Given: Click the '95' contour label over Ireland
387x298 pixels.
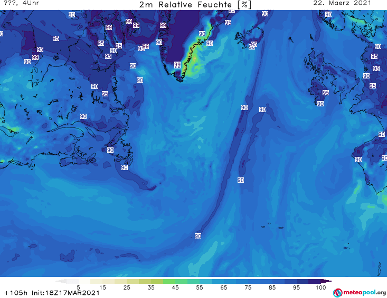Looking at the screenshot, I should pyautogui.click(x=326, y=93).
